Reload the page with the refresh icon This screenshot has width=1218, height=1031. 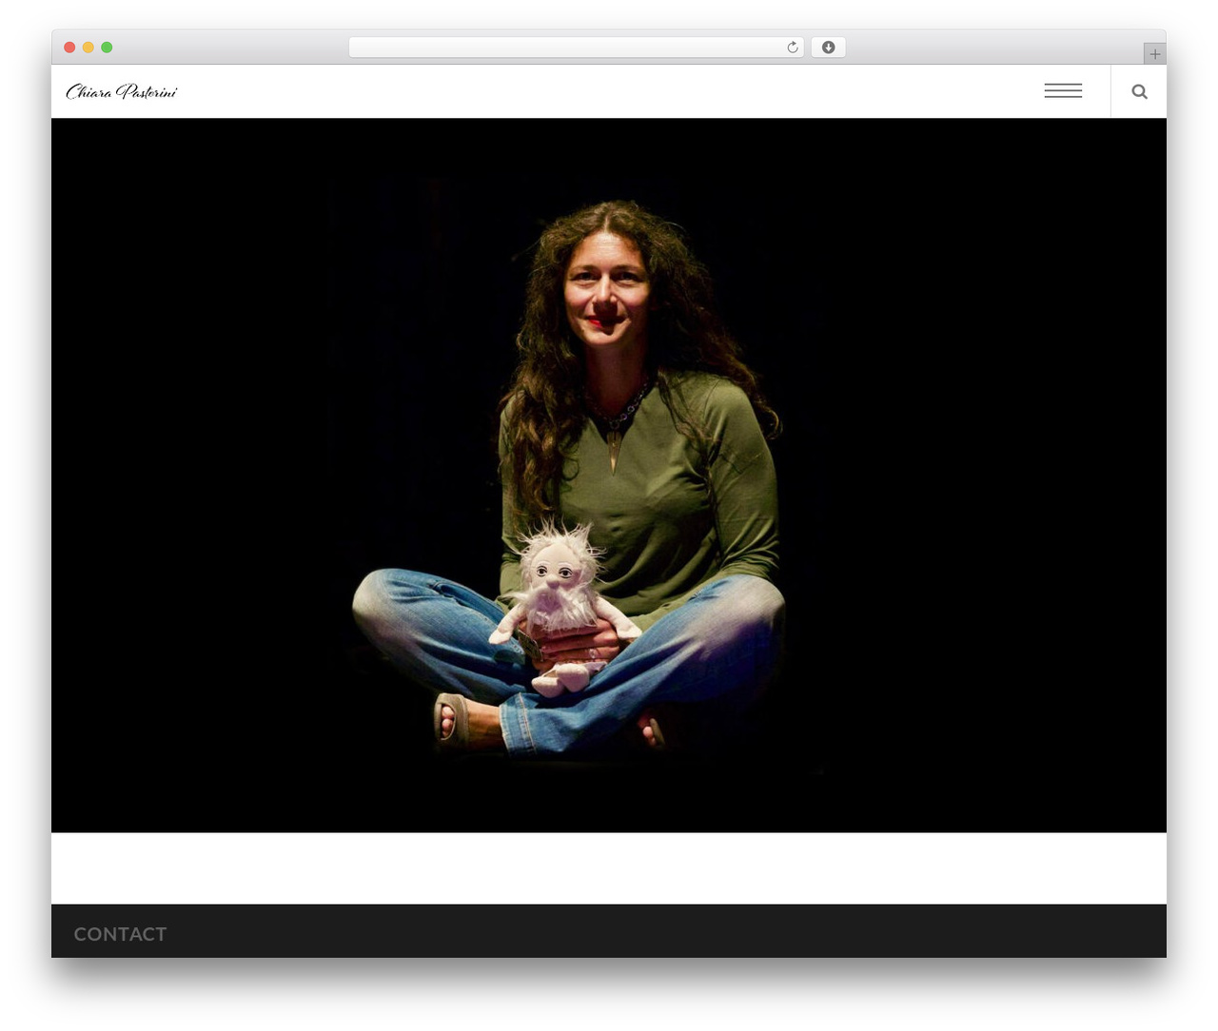coord(792,48)
